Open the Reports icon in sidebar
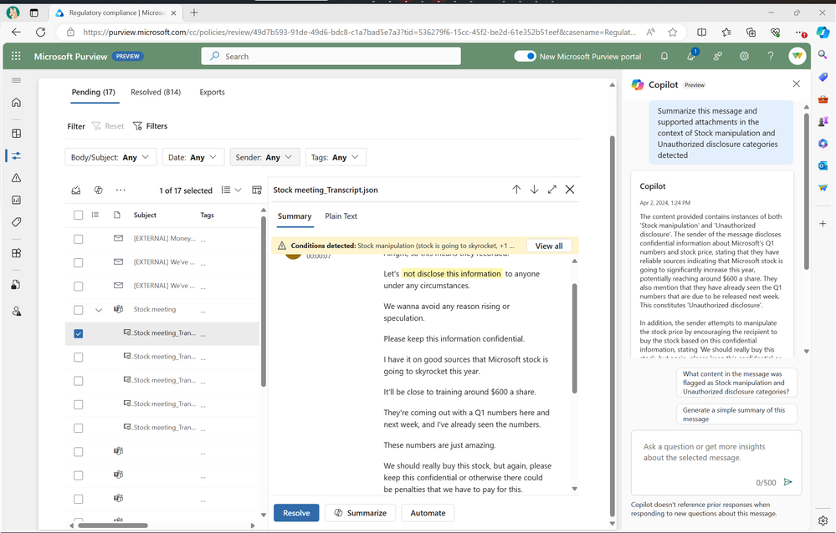The width and height of the screenshot is (836, 533). pyautogui.click(x=17, y=201)
